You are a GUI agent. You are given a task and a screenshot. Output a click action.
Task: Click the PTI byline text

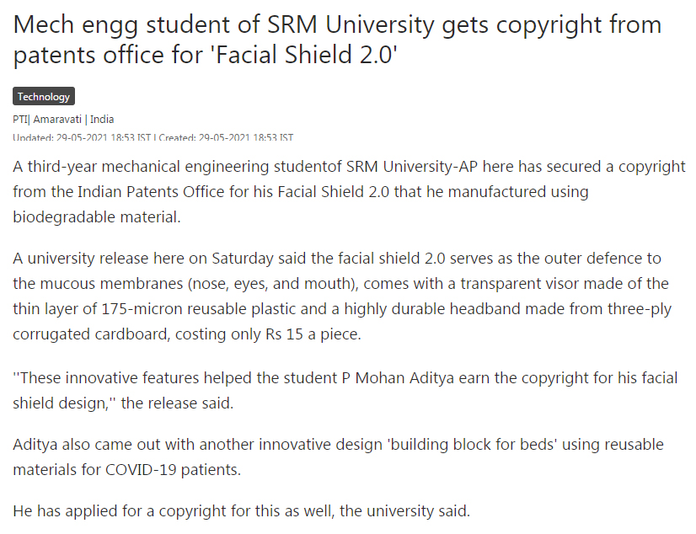[20, 120]
